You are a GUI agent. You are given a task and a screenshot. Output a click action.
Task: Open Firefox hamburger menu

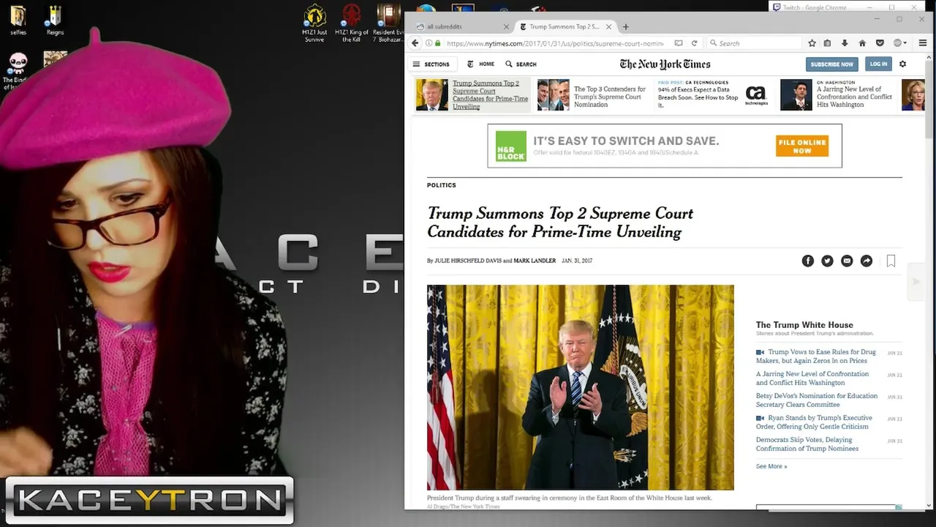click(x=923, y=43)
